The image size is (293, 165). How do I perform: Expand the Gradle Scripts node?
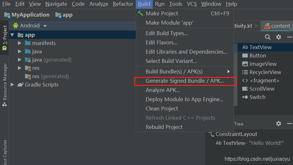[x=12, y=85]
